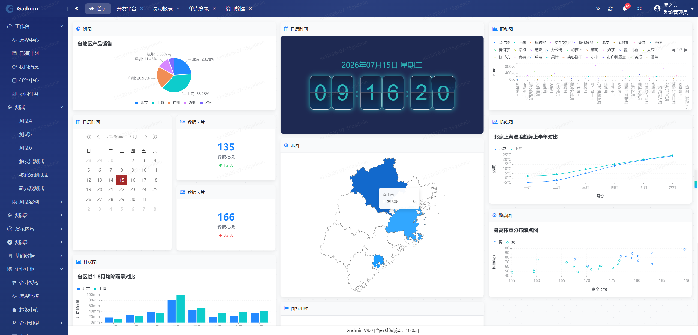Open 流程中心 in the sidebar
This screenshot has height=335, width=698.
[29, 40]
